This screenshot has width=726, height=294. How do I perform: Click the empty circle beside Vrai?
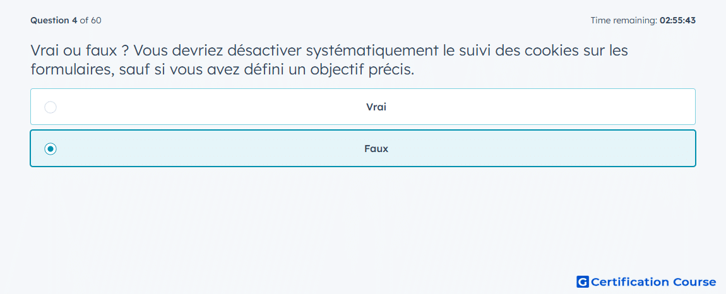[x=51, y=107]
